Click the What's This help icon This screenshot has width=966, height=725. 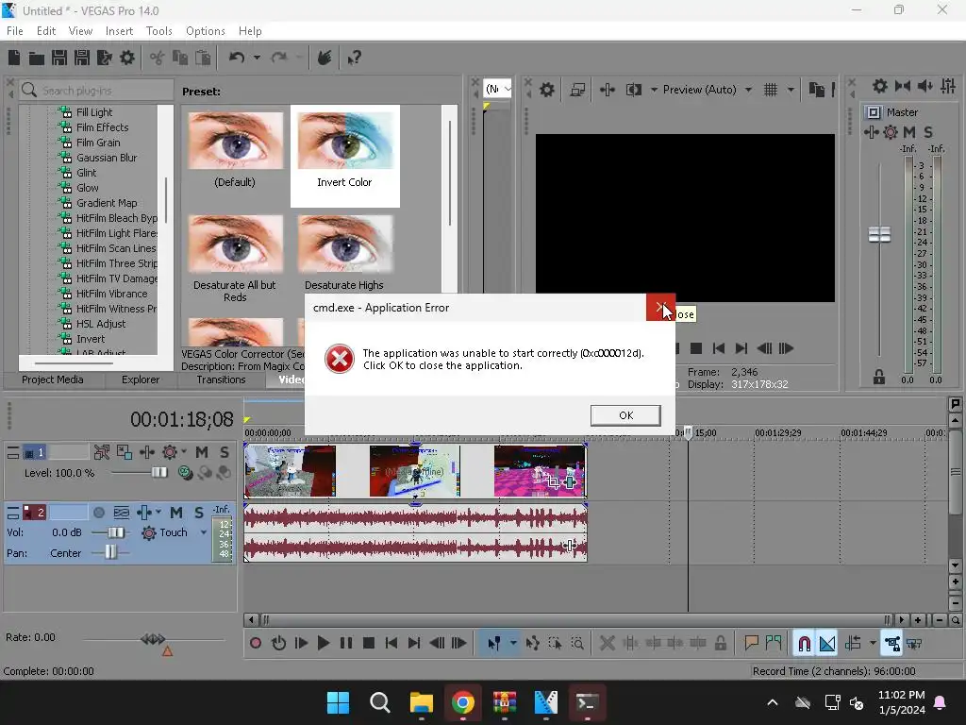point(354,58)
